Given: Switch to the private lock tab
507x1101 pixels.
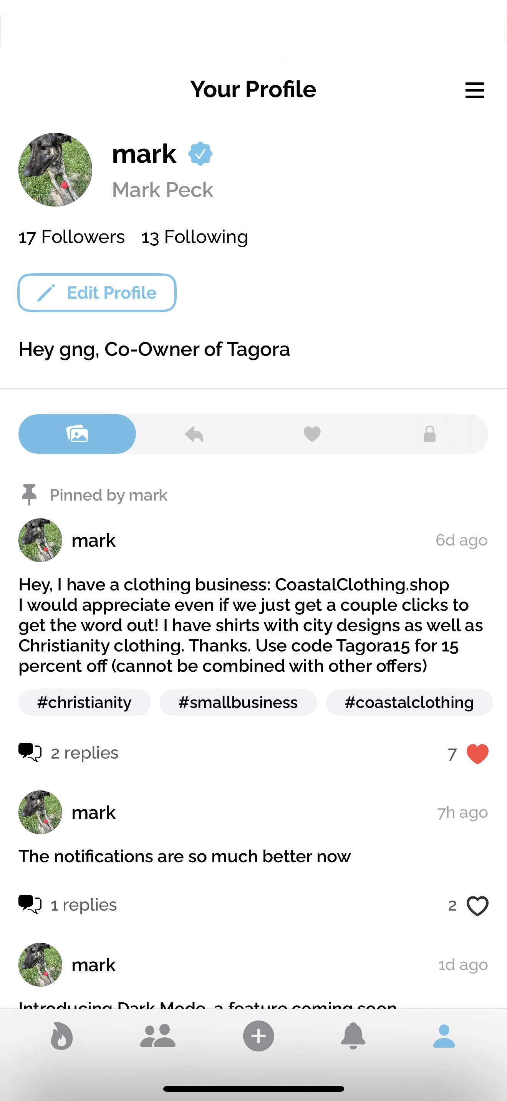Looking at the screenshot, I should pyautogui.click(x=430, y=434).
